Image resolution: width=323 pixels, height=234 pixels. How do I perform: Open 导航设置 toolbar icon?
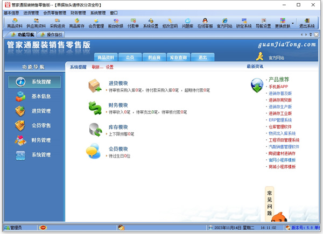coord(263,23)
